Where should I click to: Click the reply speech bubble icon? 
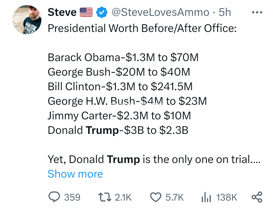tap(54, 197)
